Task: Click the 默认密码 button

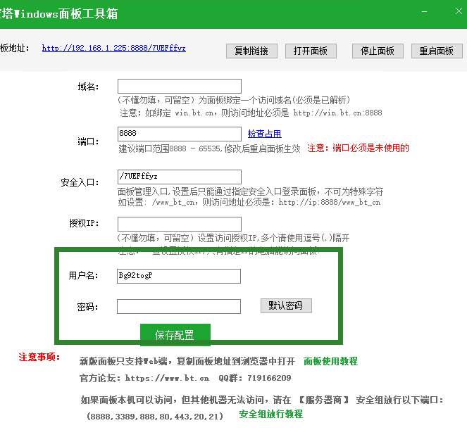Action: point(286,305)
